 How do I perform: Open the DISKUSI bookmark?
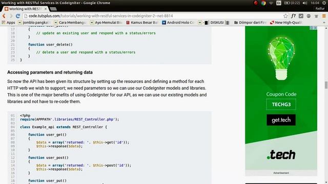pyautogui.click(x=214, y=22)
